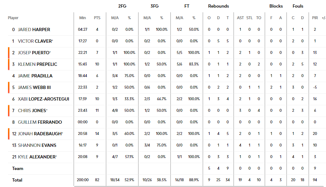Screen dimensions: 326x187
Task: Open Victor Claver's player link
Action: click(x=35, y=41)
